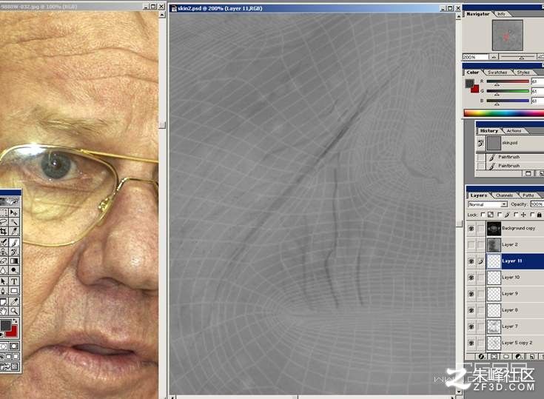The width and height of the screenshot is (544, 399).
Task: Select the Blur tool
Action: (x=4, y=270)
